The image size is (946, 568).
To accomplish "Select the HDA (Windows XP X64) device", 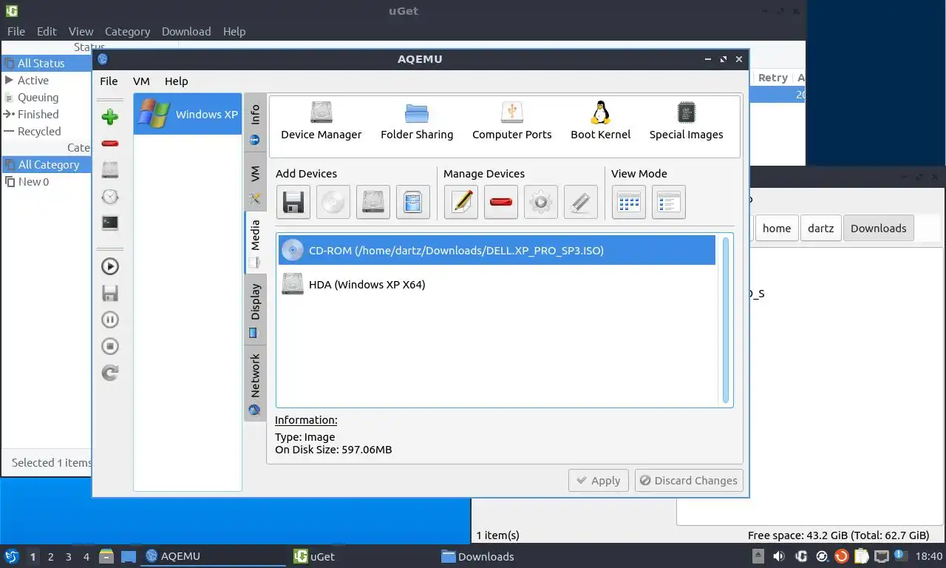I will click(x=497, y=285).
